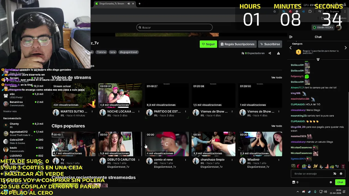Click Mostrar más in sidebar
The width and height of the screenshot is (349, 196).
coord(10,111)
